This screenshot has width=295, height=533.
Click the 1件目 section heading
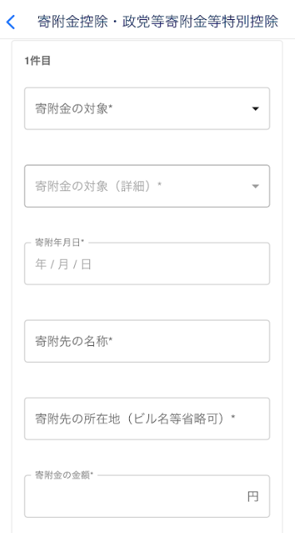[37, 62]
